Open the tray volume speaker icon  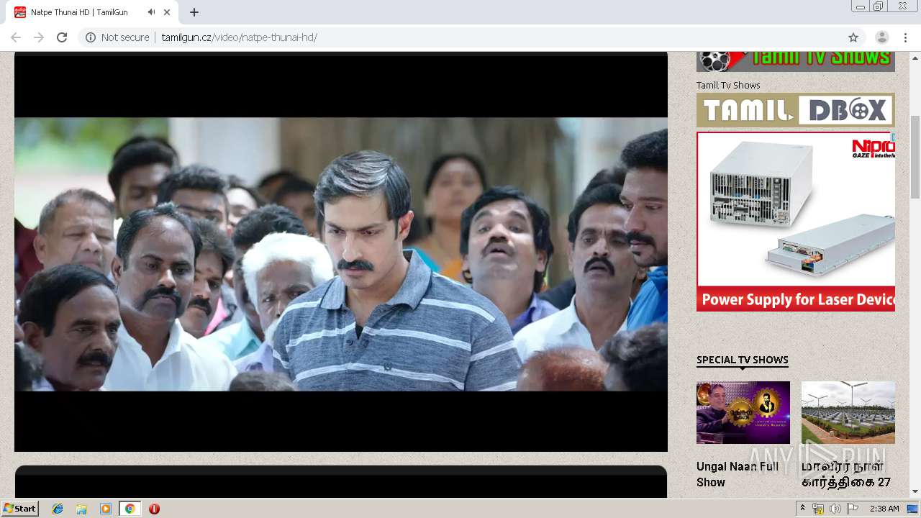click(835, 509)
